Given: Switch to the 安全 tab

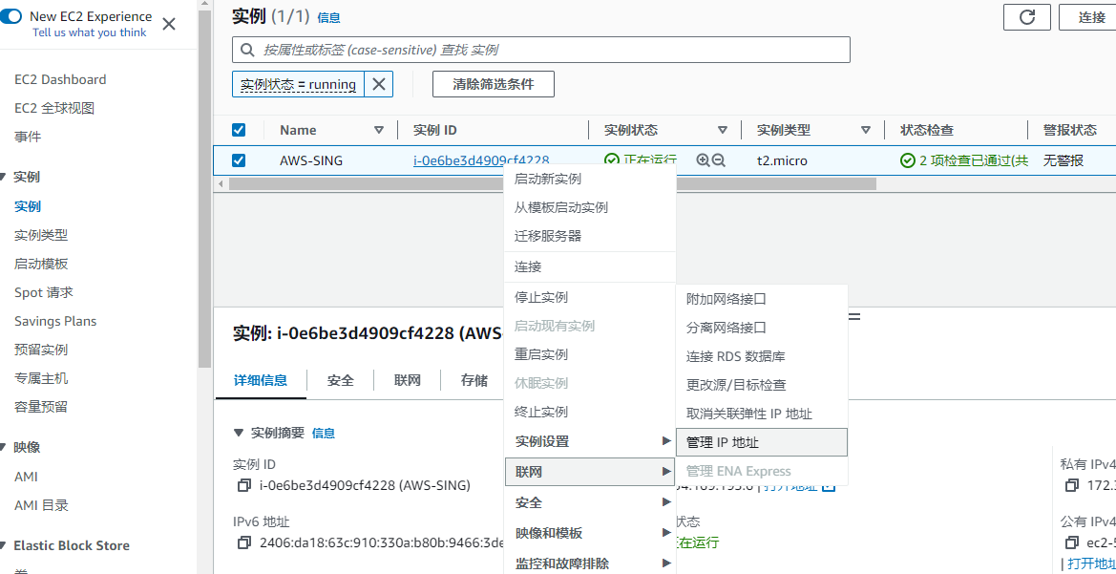Looking at the screenshot, I should coord(340,380).
